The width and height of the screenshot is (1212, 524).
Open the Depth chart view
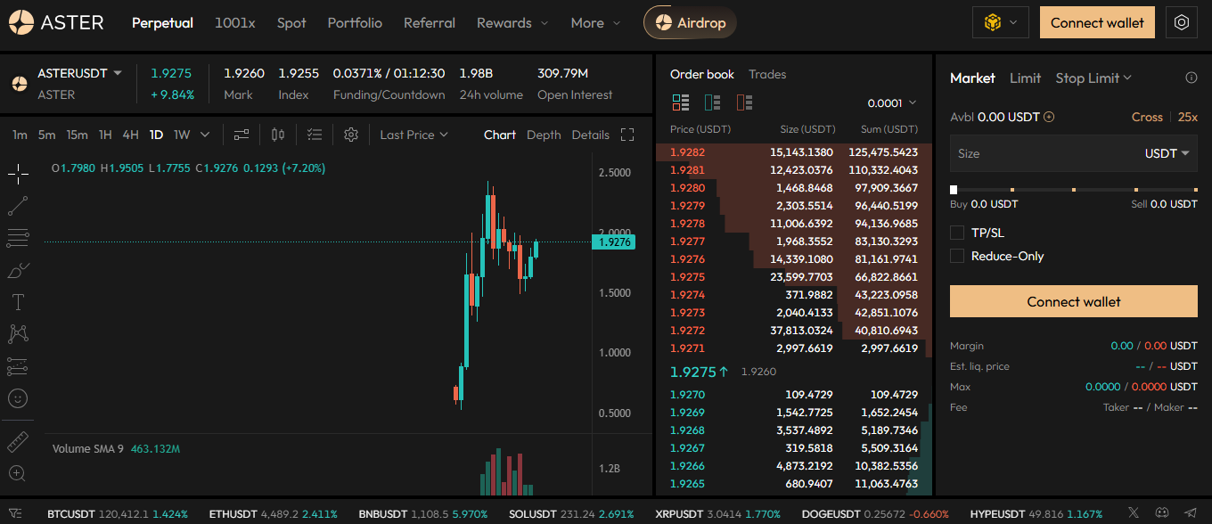[x=543, y=134]
